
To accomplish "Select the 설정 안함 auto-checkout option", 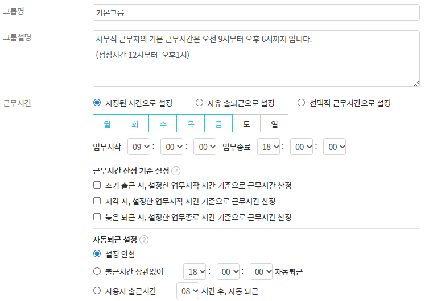I will [97, 253].
